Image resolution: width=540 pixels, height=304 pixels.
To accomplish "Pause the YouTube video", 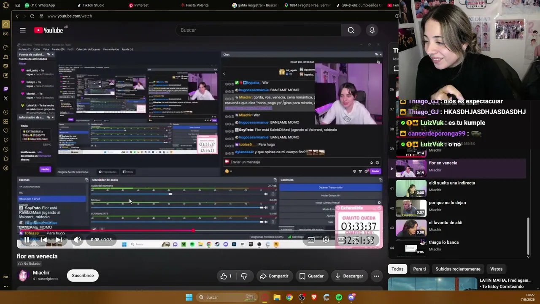I will pyautogui.click(x=26, y=240).
